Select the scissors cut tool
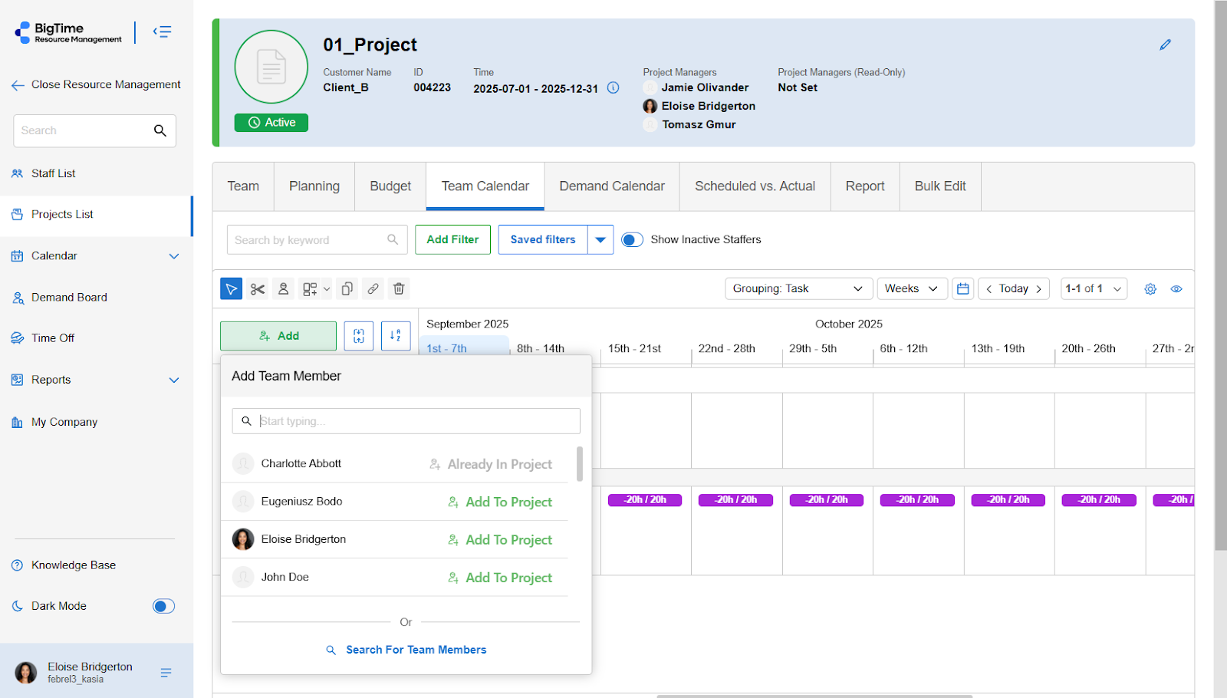Screen dimensions: 1227x698 coord(258,289)
